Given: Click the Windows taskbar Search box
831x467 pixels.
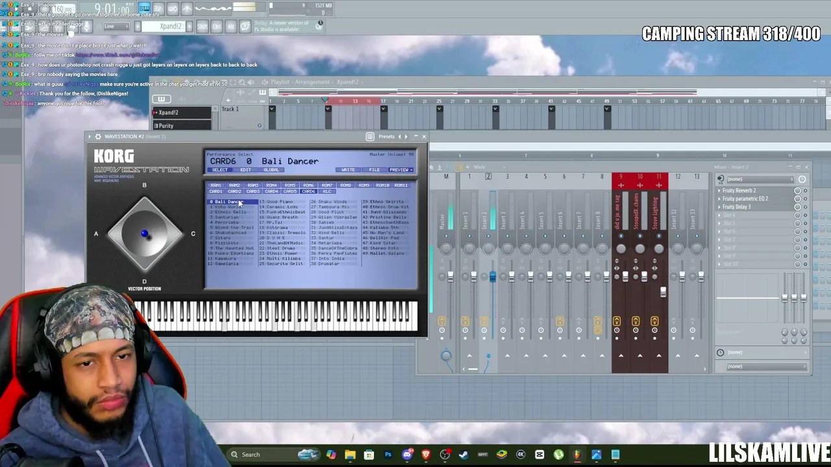Looking at the screenshot, I should [273, 455].
